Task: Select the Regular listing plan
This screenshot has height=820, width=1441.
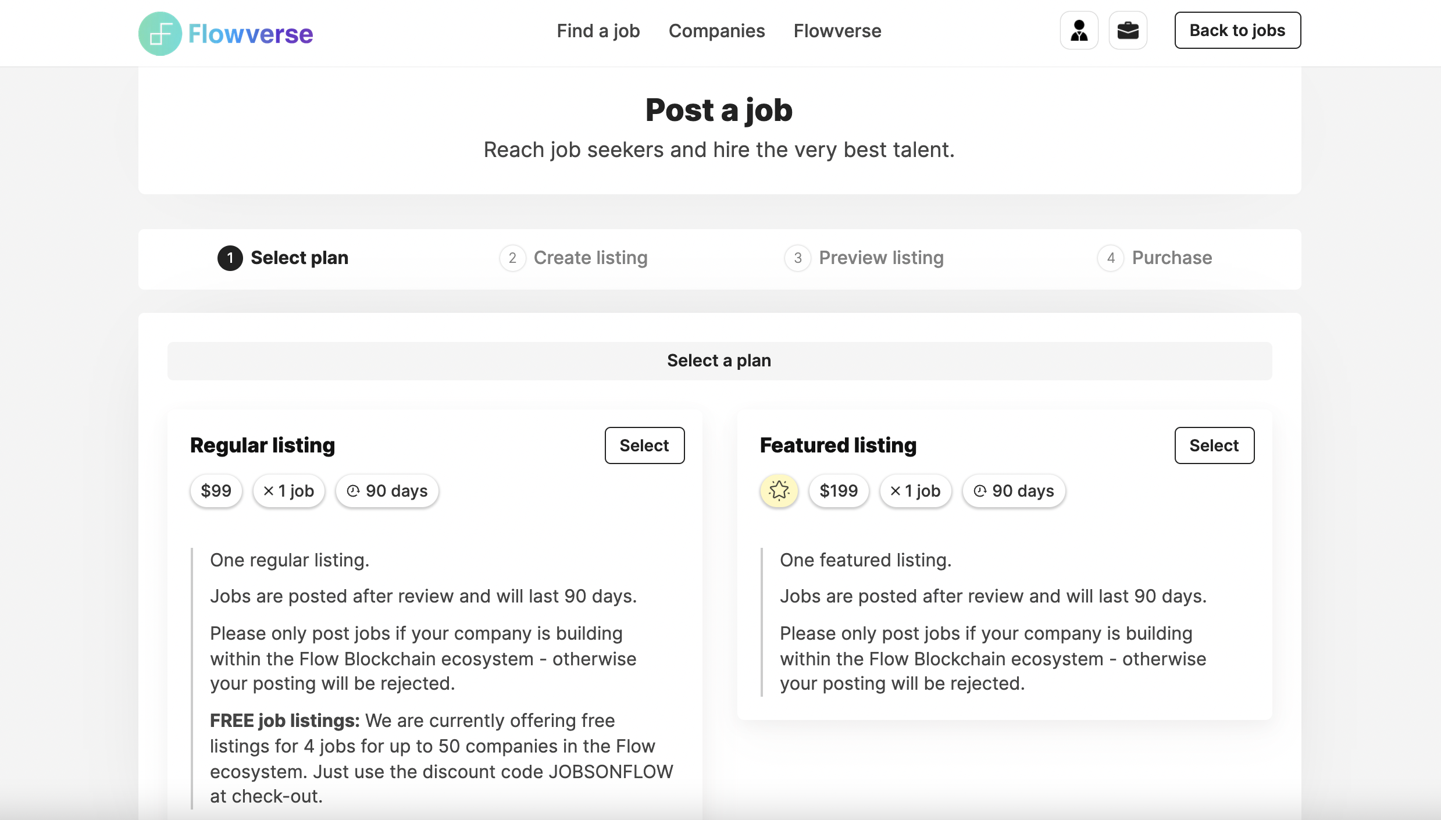Action: (644, 445)
